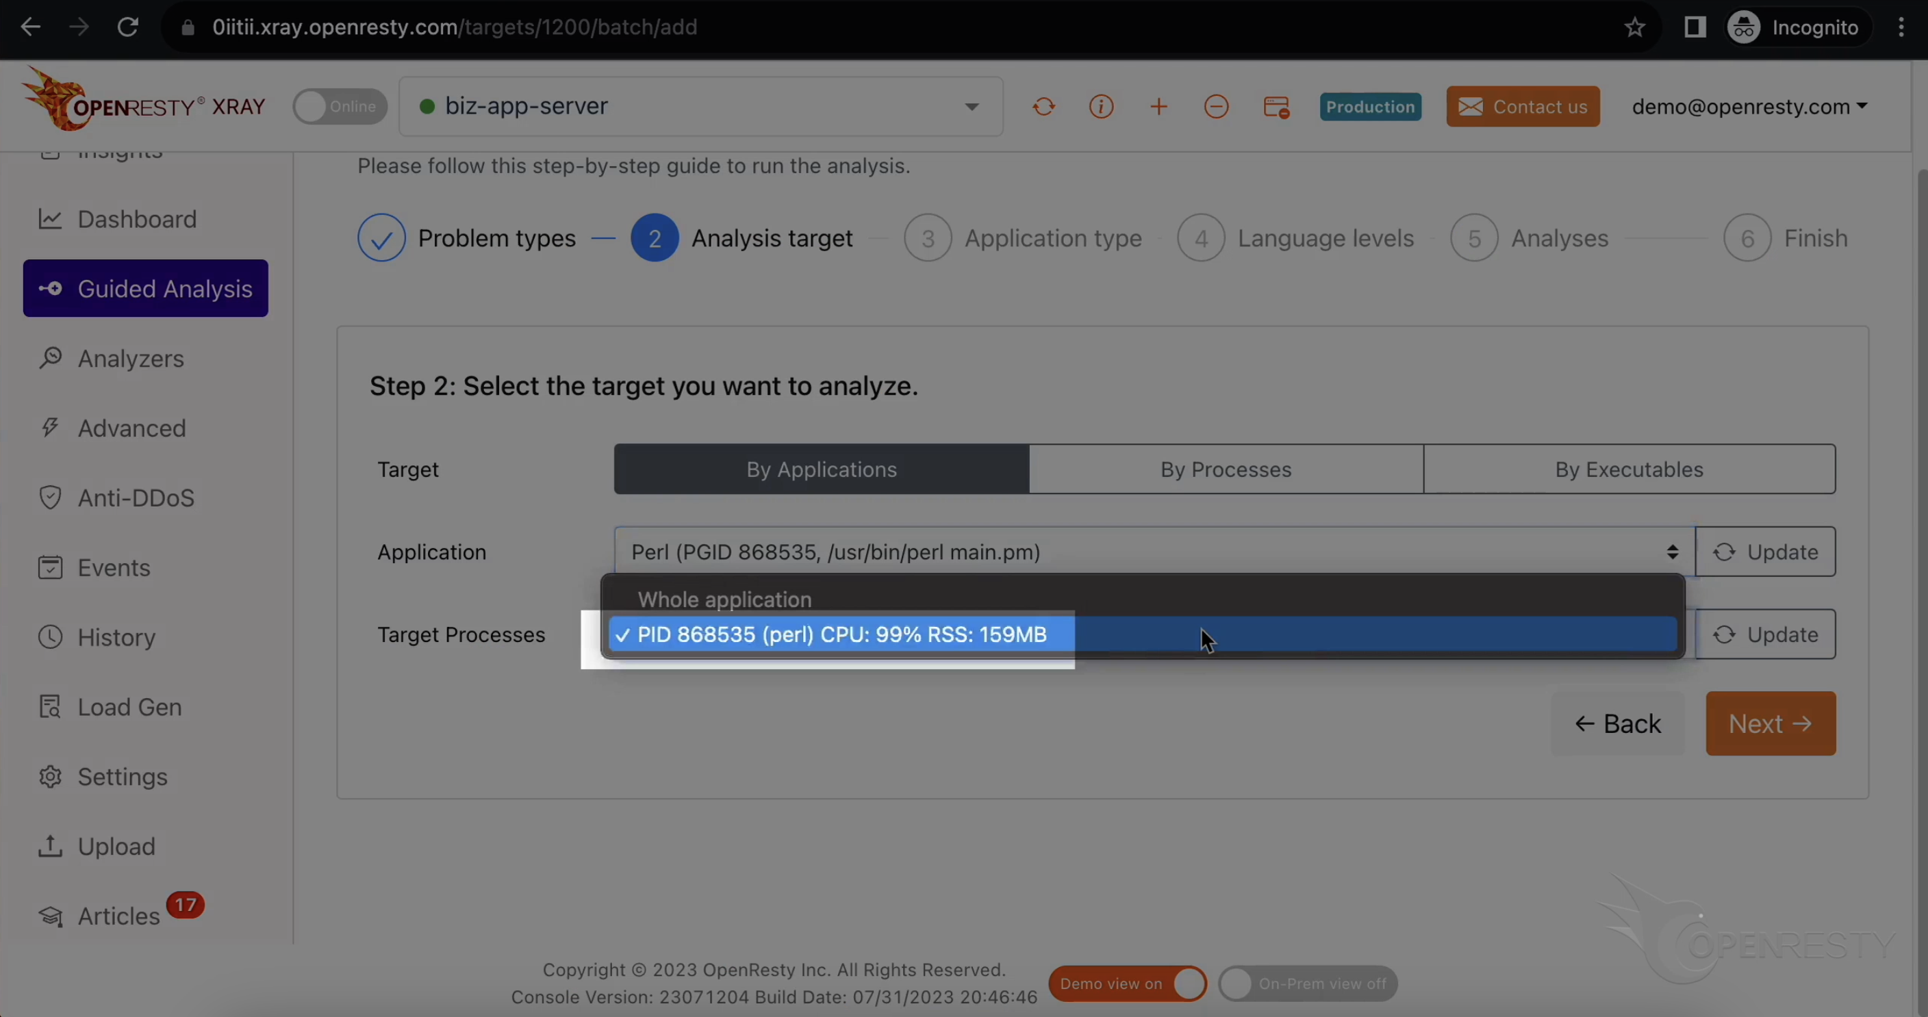The width and height of the screenshot is (1928, 1017).
Task: Open the Application selector stepper arrows
Action: point(1671,552)
